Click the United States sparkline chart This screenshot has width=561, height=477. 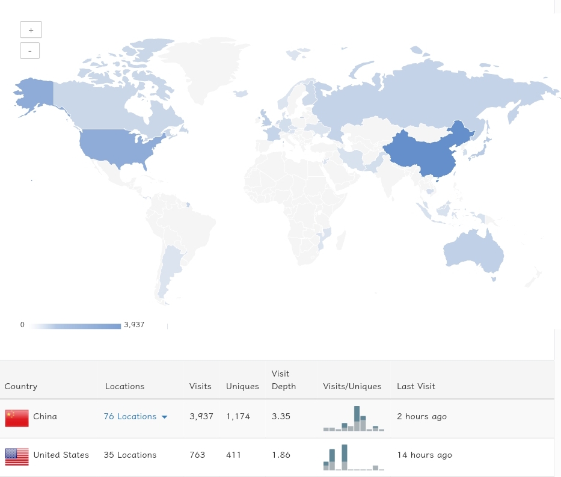click(x=354, y=457)
